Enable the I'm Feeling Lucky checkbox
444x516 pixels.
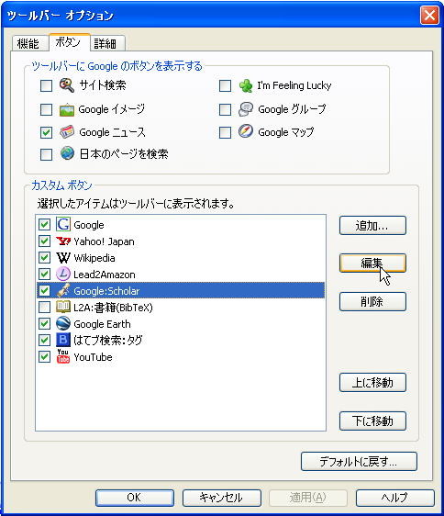pyautogui.click(x=225, y=86)
